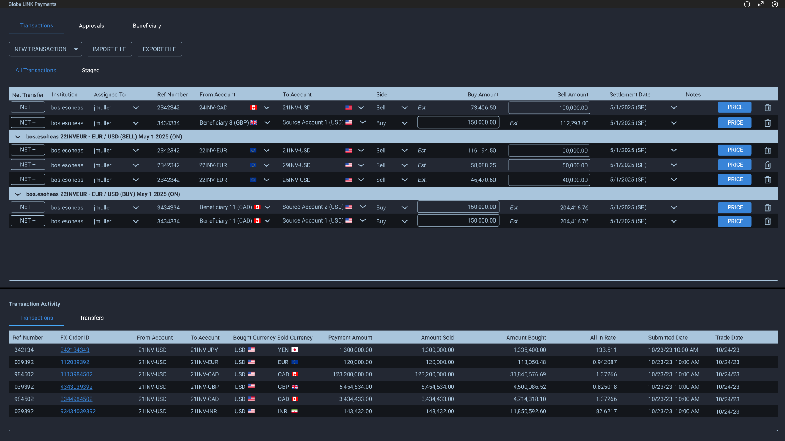The image size is (785, 441).
Task: Delete the Source Account 2 (USD) row
Action: tap(767, 207)
